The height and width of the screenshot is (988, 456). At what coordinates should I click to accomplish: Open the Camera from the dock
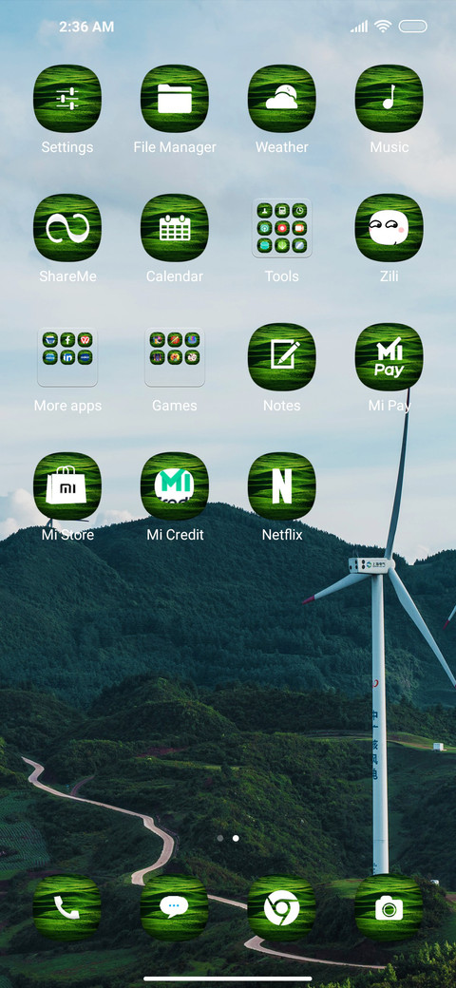pos(389,908)
